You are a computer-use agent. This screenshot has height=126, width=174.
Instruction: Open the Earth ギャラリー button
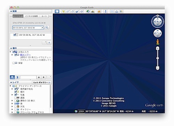tap(42, 82)
